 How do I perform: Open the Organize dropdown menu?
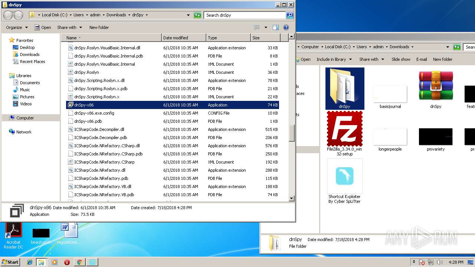tap(17, 27)
